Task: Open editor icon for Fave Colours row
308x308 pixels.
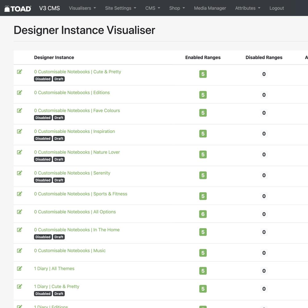Action: click(19, 111)
